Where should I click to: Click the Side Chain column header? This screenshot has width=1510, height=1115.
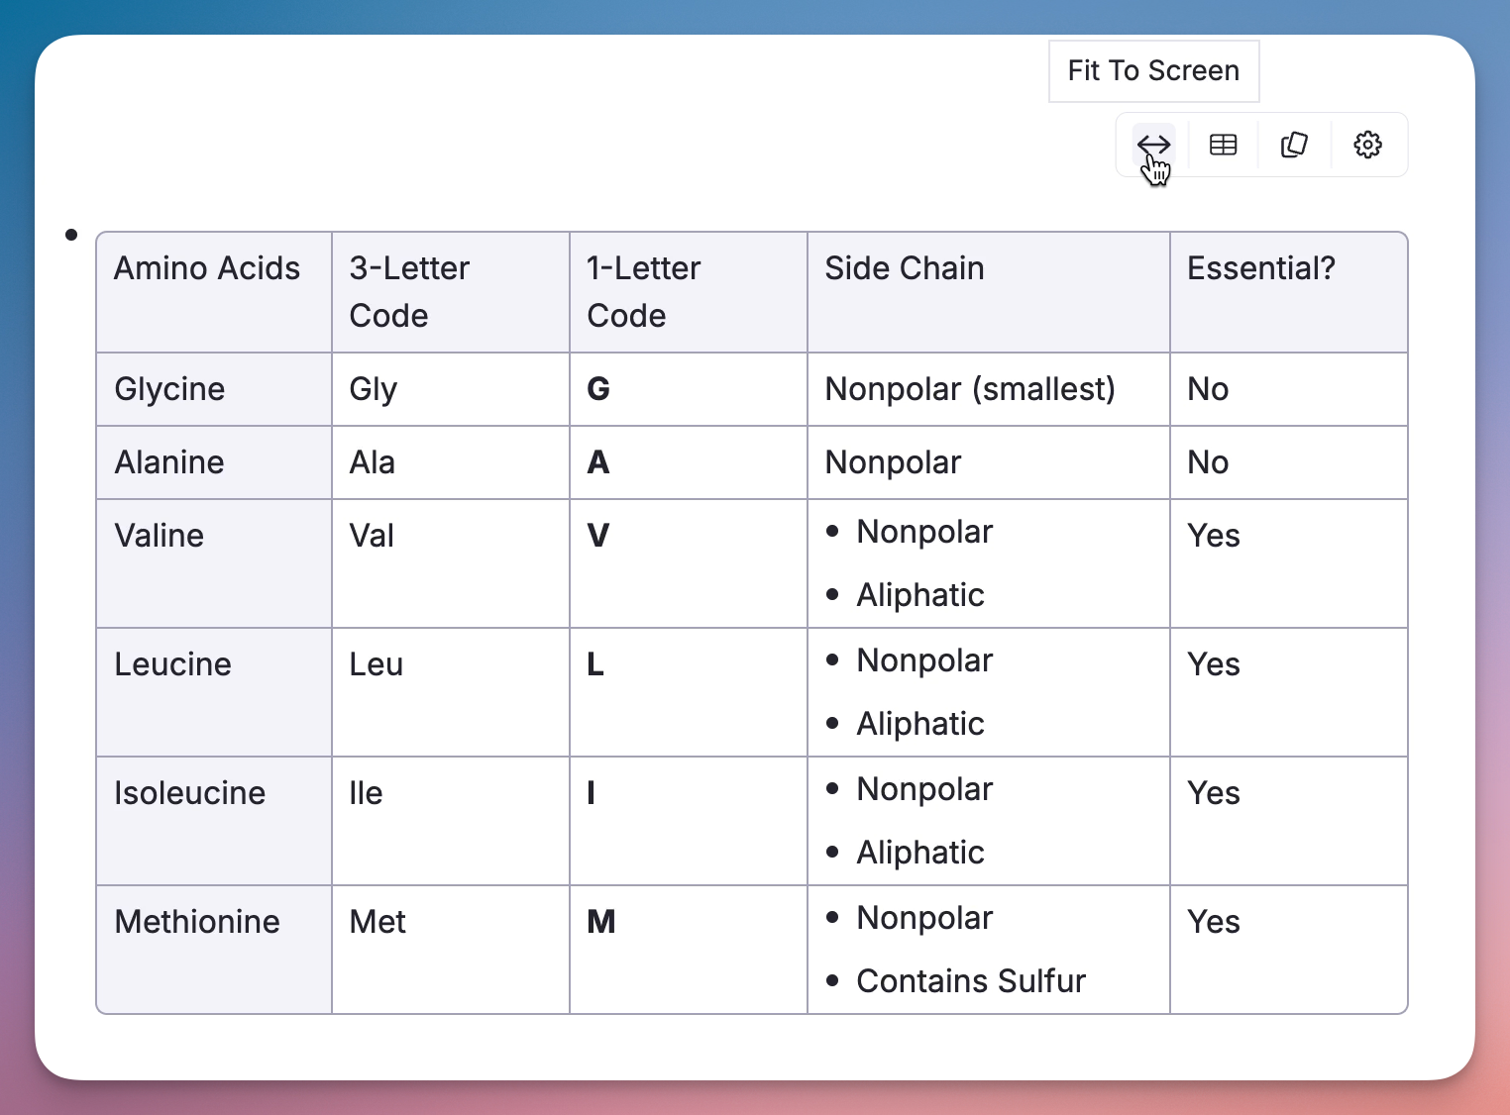905,268
